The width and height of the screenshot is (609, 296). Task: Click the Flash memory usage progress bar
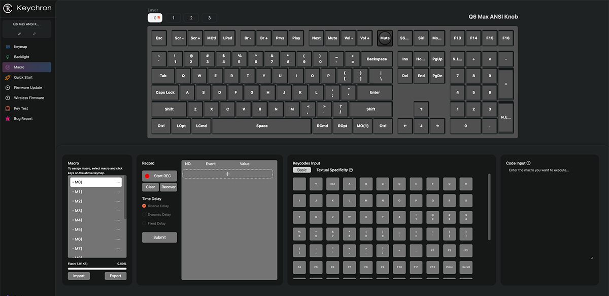click(x=97, y=269)
